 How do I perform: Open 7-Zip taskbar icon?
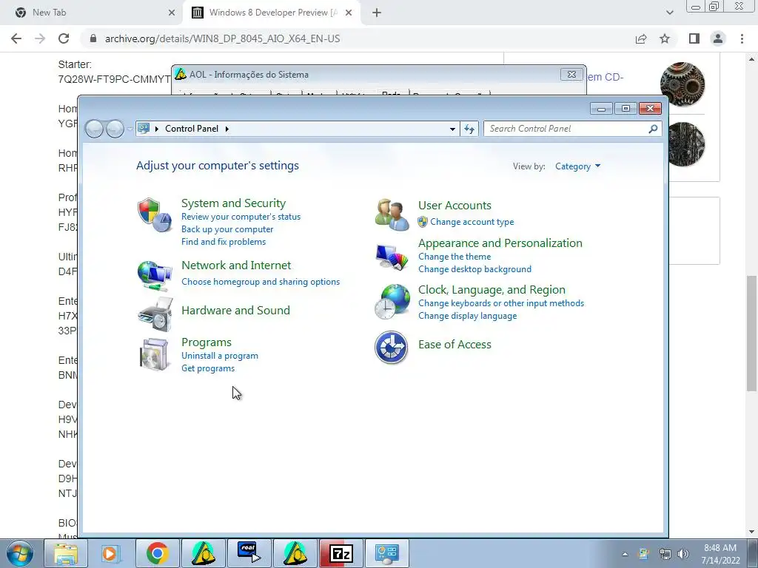[x=341, y=553]
